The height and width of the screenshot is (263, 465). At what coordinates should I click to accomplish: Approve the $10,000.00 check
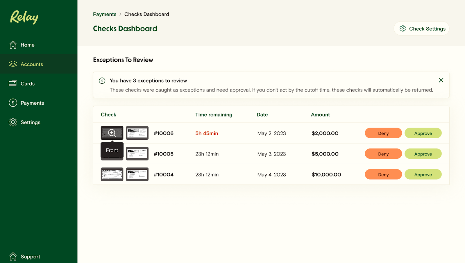click(423, 174)
